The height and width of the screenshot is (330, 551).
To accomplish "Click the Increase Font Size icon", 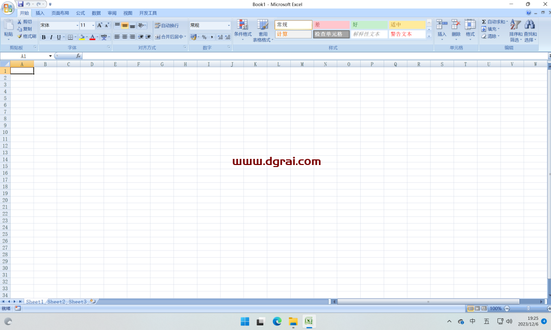I will pyautogui.click(x=99, y=25).
